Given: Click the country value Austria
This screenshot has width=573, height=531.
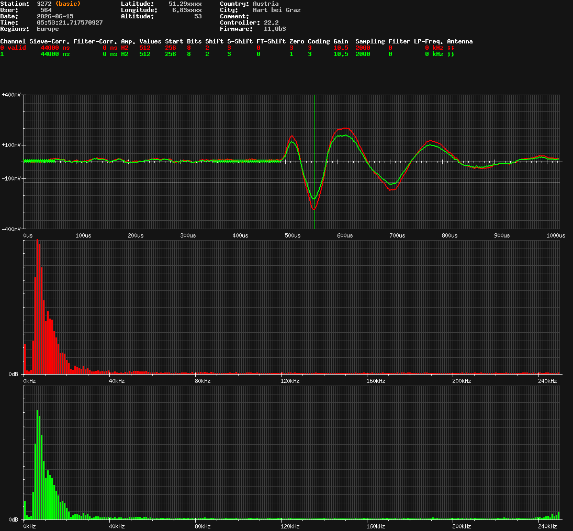Looking at the screenshot, I should pos(266,4).
